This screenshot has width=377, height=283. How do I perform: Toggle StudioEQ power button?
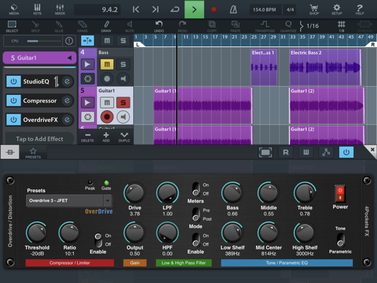14,81
